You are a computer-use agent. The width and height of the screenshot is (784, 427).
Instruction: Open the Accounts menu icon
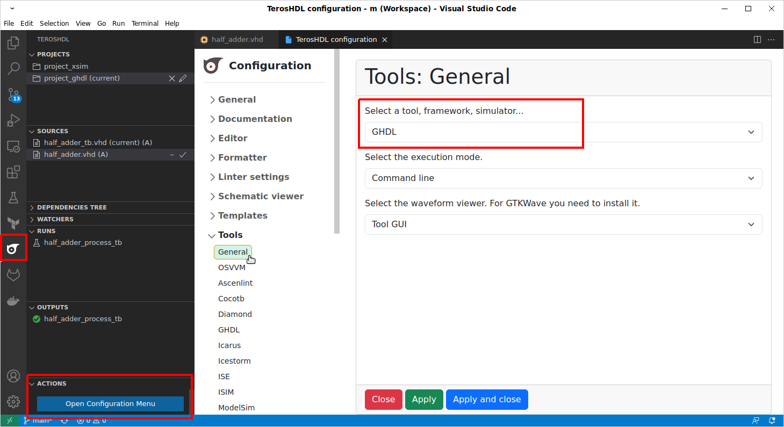(x=13, y=376)
